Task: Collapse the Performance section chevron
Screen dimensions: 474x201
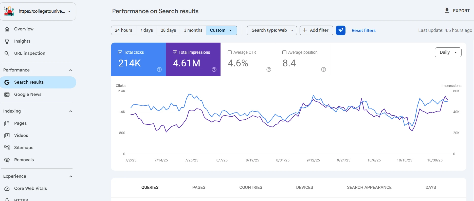Action: [x=71, y=70]
